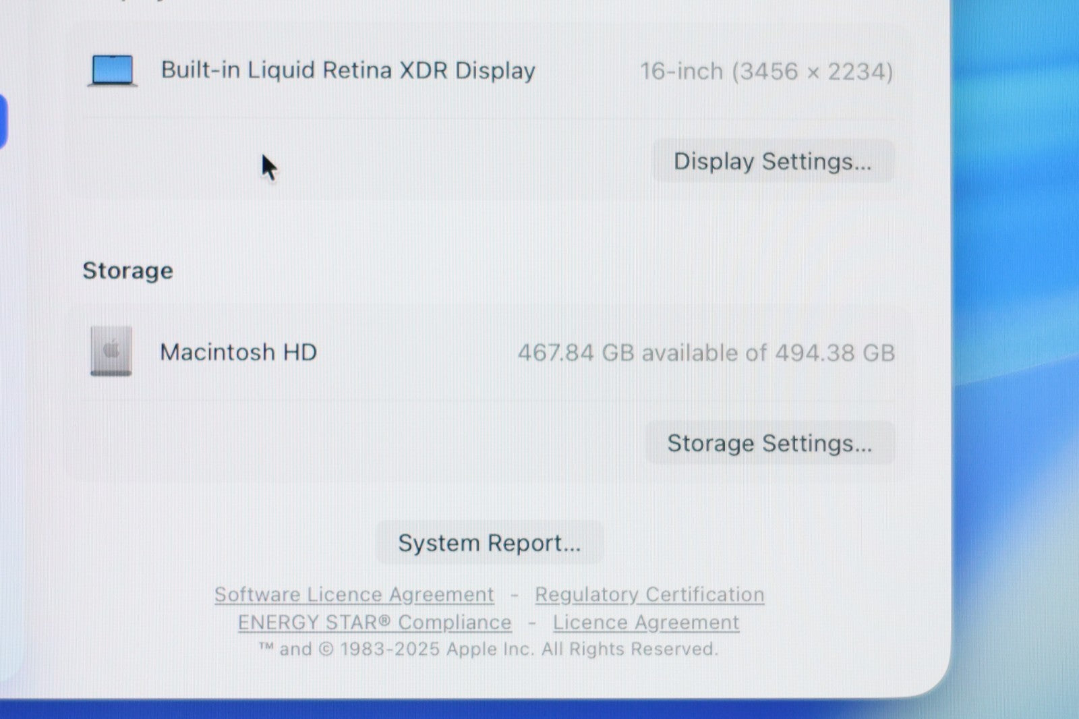
Task: Click the Apple copyright notice text
Action: [x=488, y=649]
